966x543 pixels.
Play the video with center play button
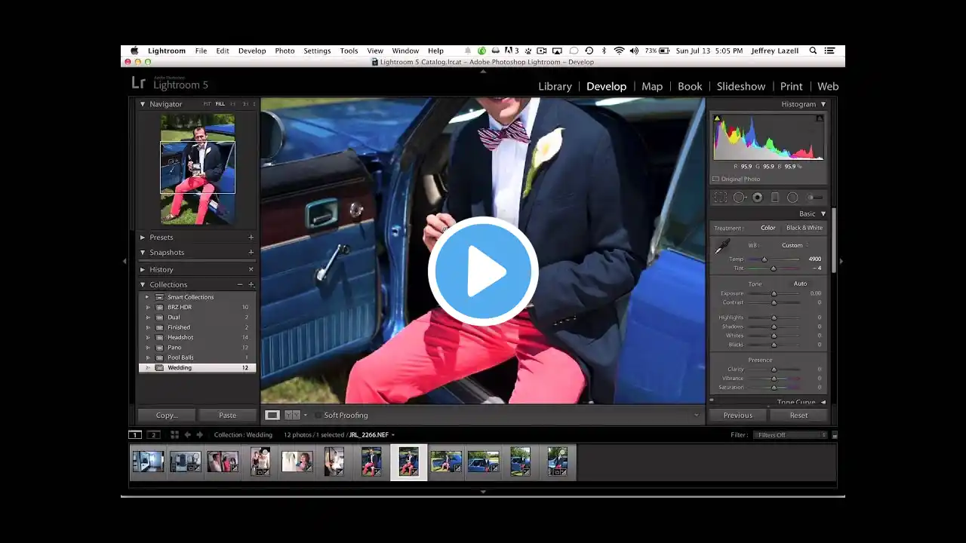pos(483,271)
